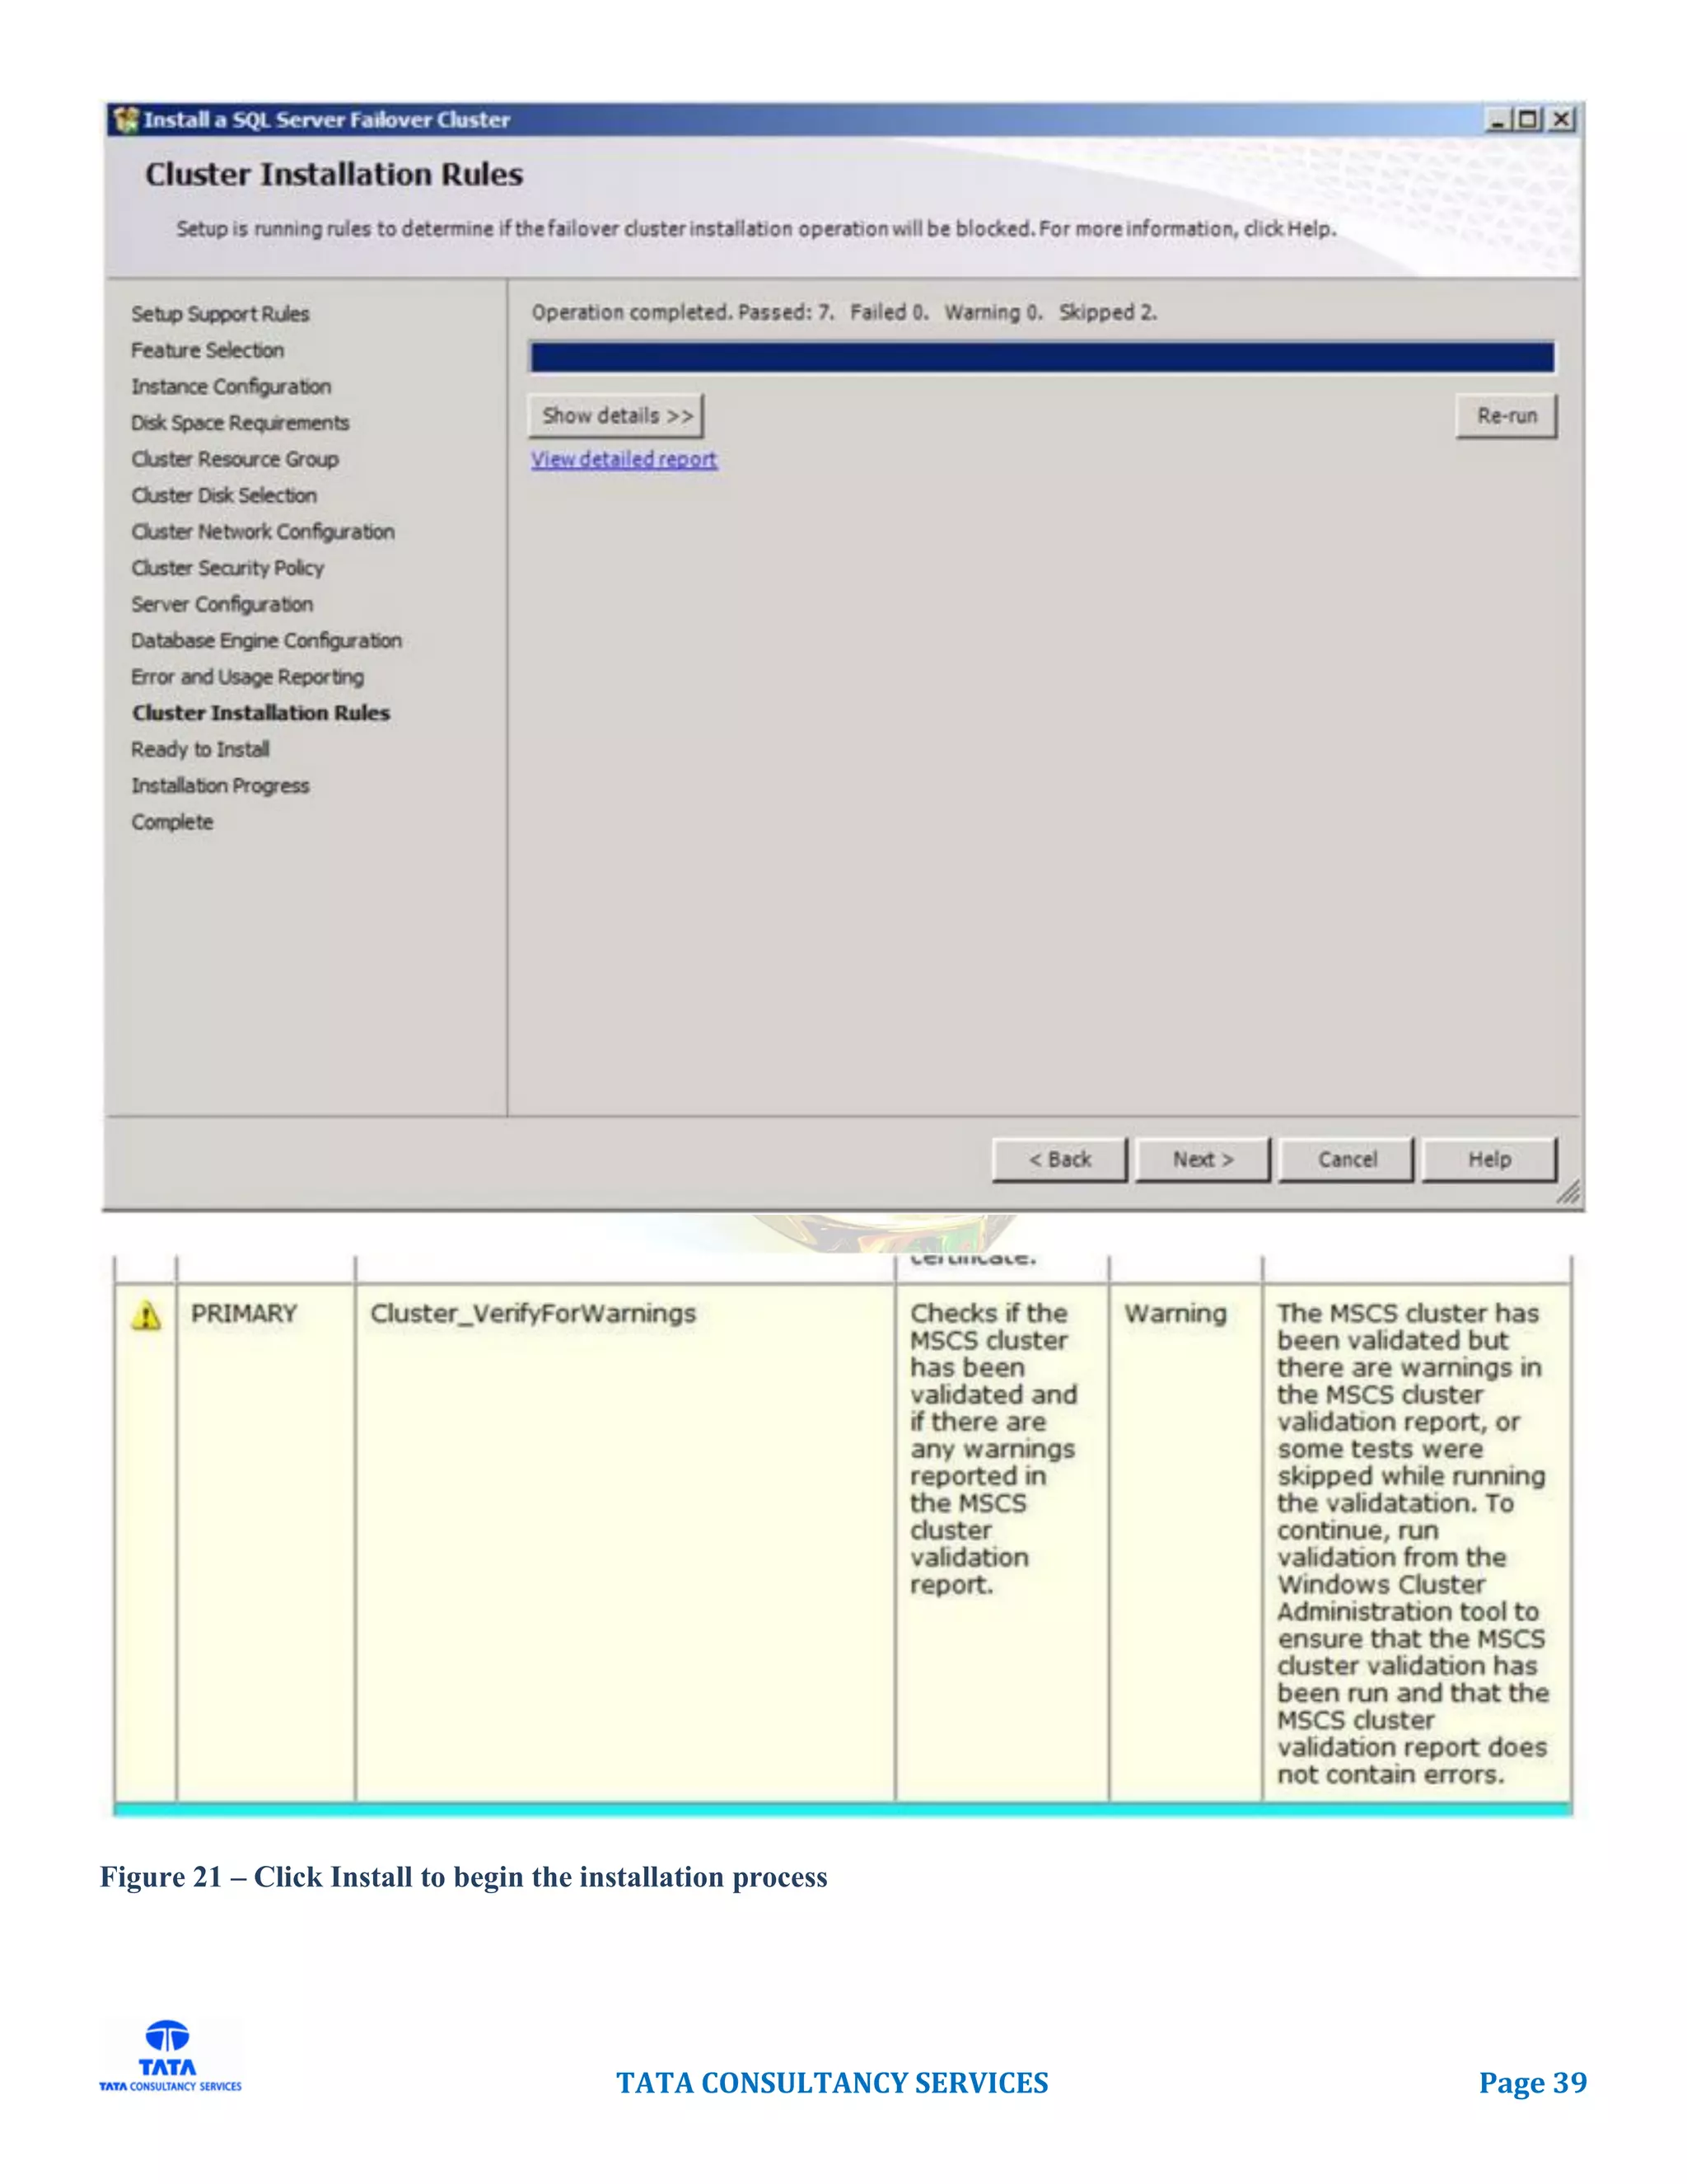
Task: Select the Cluster Security Policy step
Action: (x=228, y=568)
